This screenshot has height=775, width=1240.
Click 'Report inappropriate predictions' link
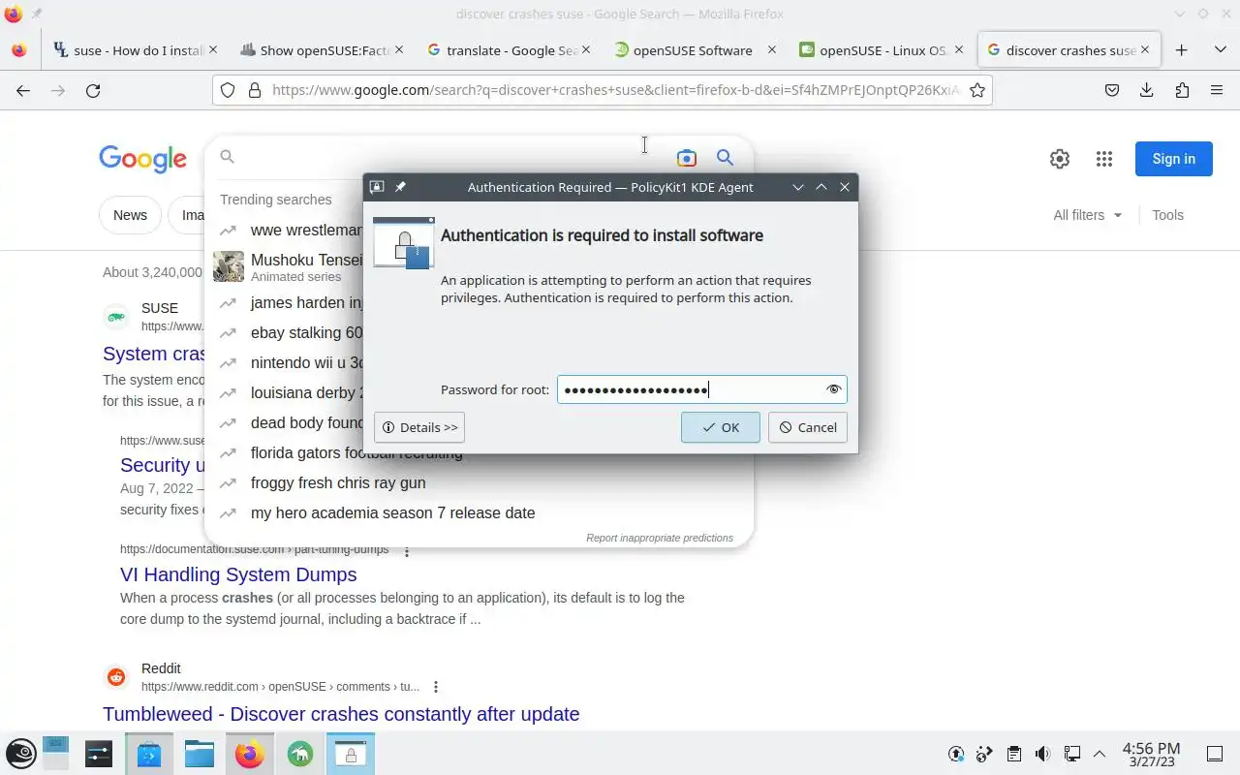[x=660, y=538]
